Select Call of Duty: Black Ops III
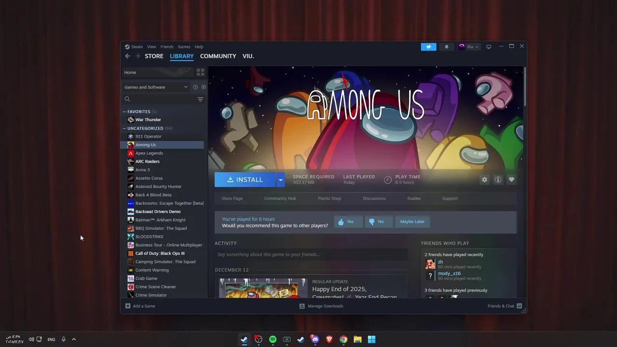 162,254
